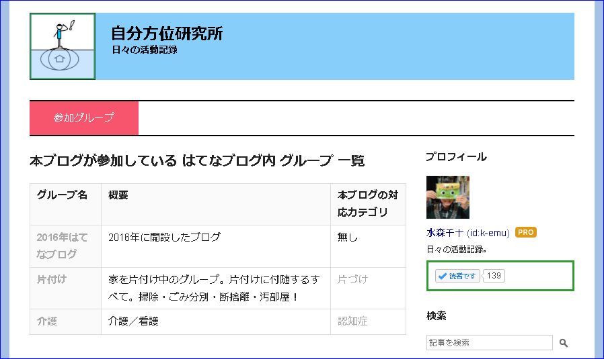Viewport: 604px width, 359px height.
Task: Open the 介護 group link
Action: (47, 321)
